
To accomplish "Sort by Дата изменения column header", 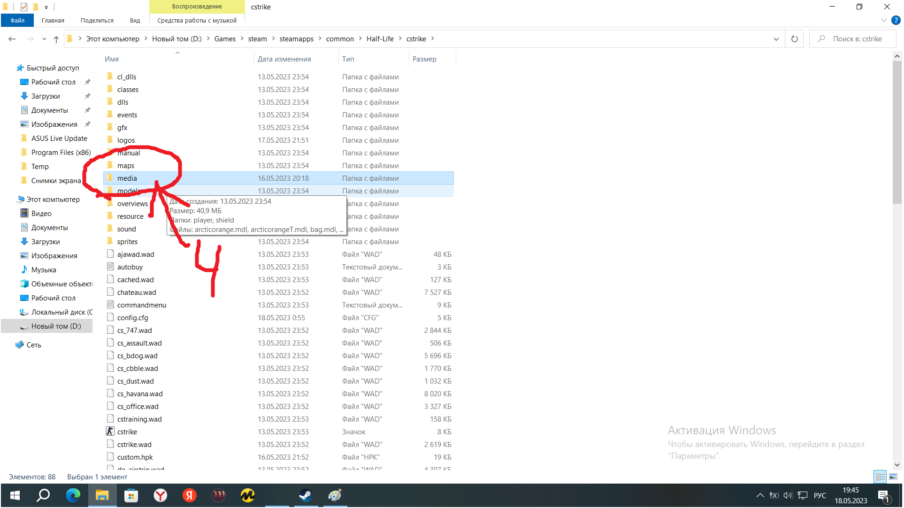I will pos(284,59).
